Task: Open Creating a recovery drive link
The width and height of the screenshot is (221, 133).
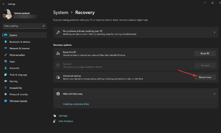Action: pyautogui.click(x=76, y=104)
